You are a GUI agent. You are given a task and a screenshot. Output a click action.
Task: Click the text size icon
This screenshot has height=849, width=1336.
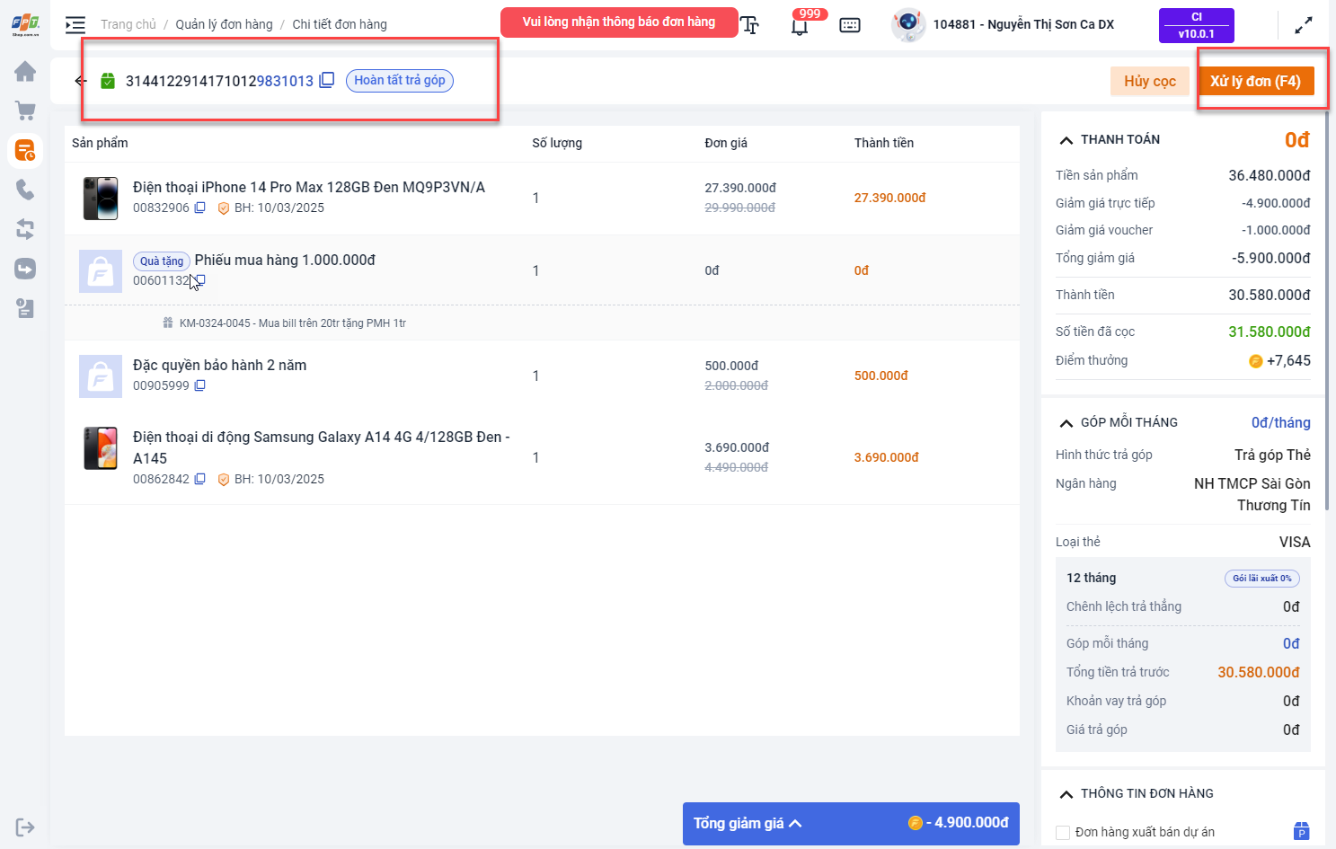pos(750,25)
